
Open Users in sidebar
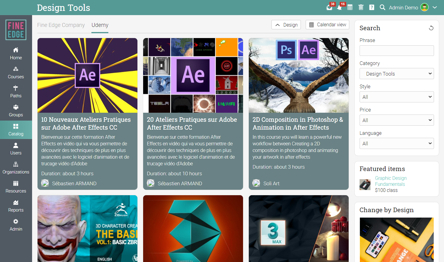point(16,149)
